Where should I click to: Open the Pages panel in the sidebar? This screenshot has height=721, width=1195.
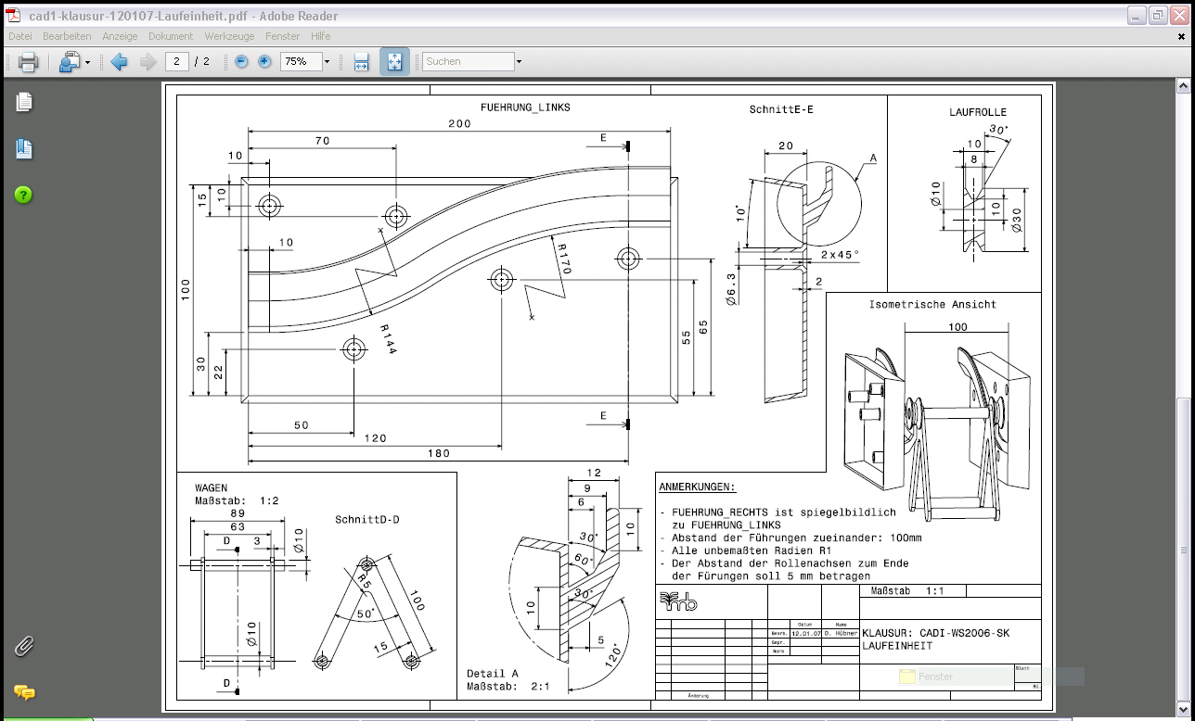coord(24,102)
